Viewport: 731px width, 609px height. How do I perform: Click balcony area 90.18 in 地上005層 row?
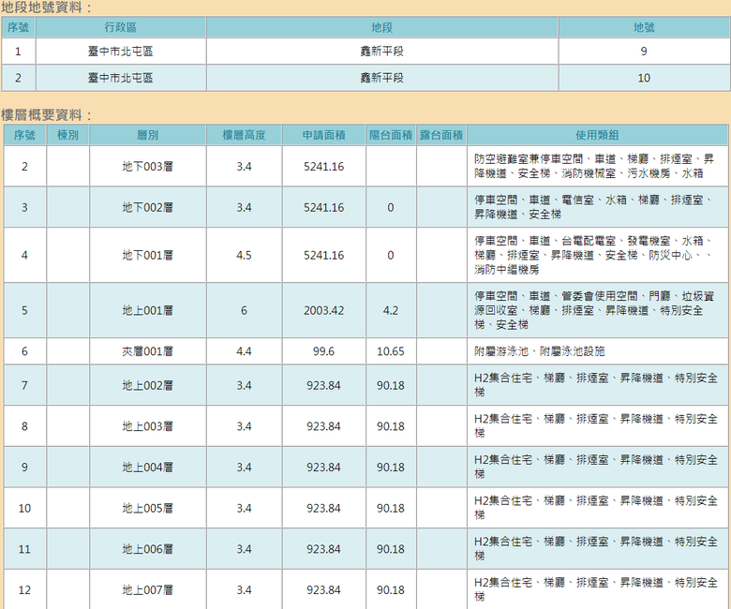coord(391,509)
